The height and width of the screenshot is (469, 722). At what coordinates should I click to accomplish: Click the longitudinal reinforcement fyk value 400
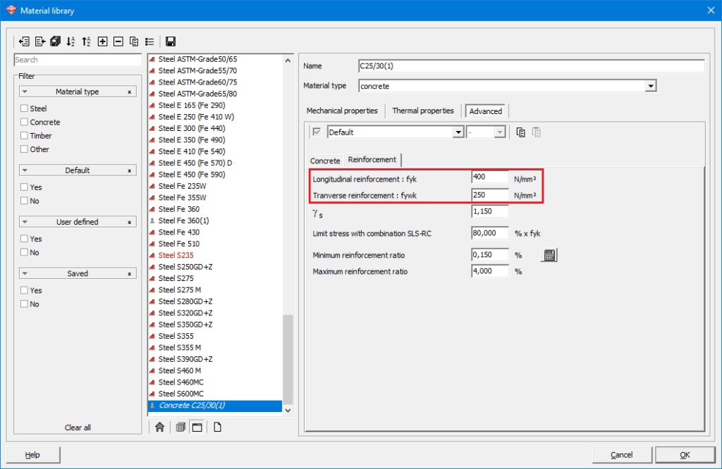(x=490, y=177)
